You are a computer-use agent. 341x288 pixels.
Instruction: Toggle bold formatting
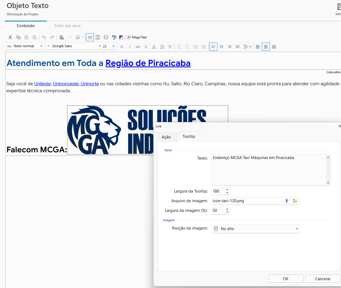(122, 47)
